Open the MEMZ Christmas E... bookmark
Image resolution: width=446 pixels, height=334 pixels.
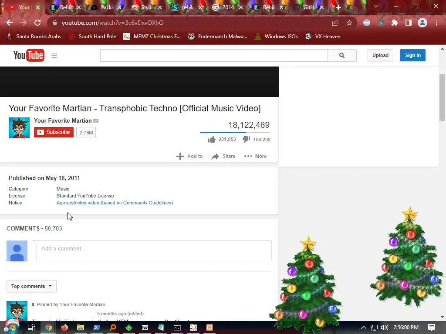[x=152, y=37]
